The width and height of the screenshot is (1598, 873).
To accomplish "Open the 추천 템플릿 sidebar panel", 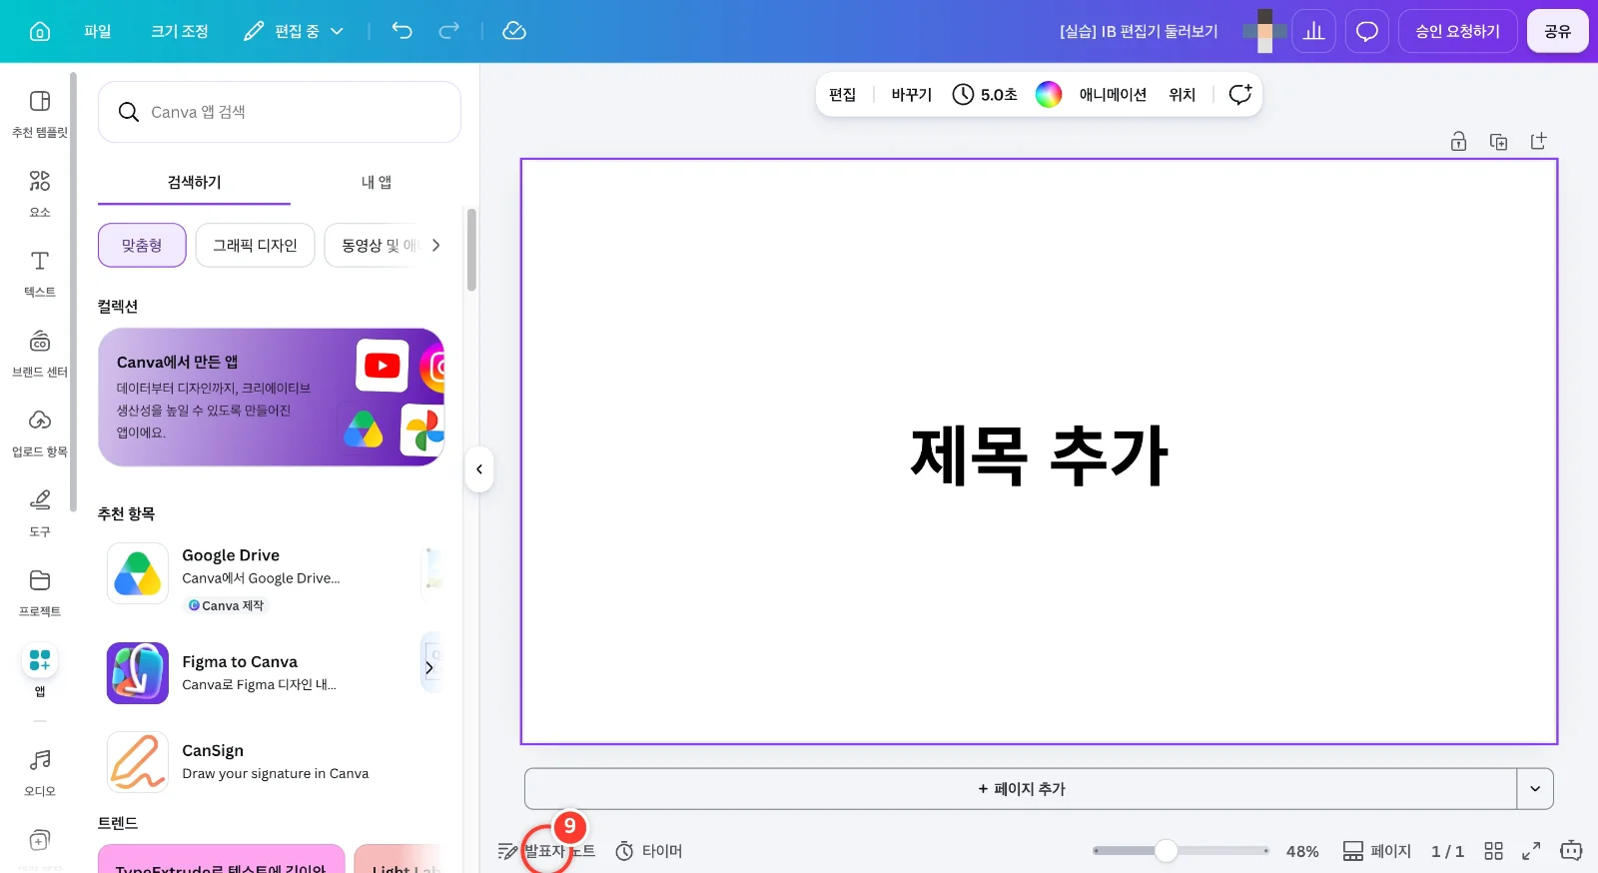I will coord(40,114).
